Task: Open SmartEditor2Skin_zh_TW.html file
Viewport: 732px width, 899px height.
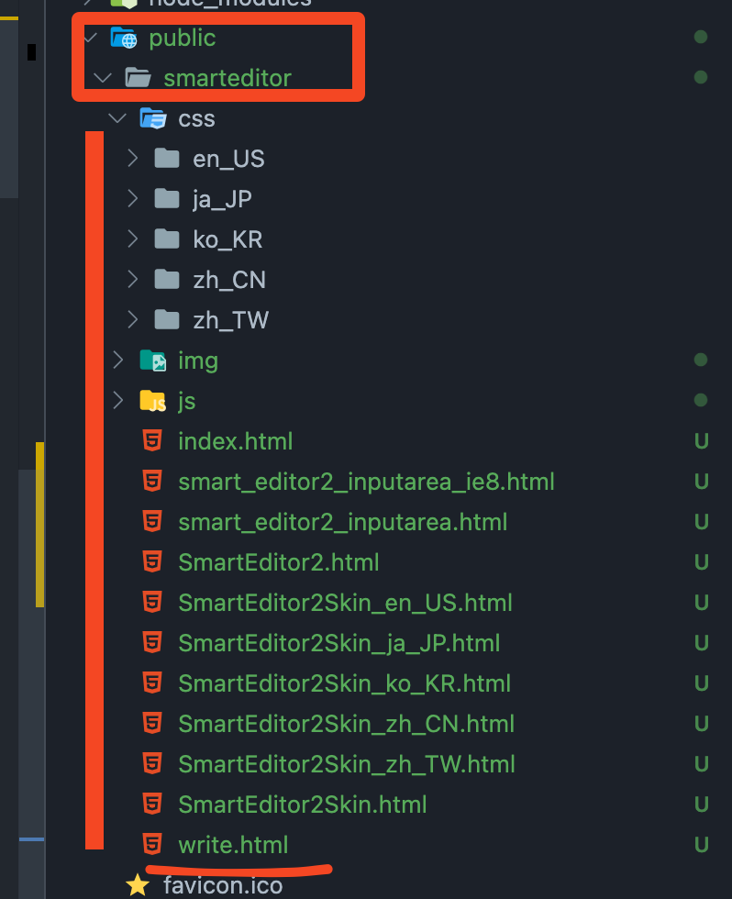Action: (347, 764)
